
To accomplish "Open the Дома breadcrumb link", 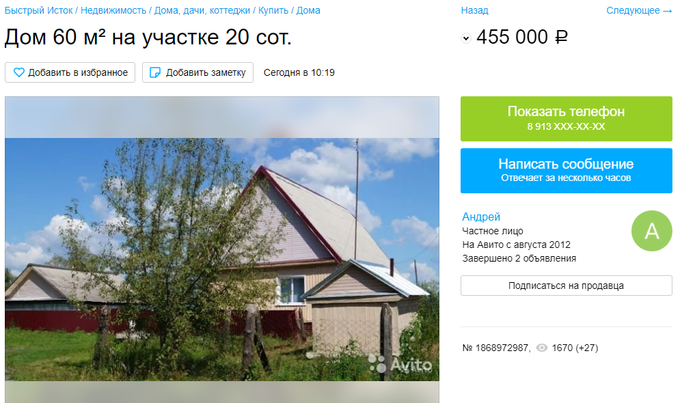I will pos(308,10).
